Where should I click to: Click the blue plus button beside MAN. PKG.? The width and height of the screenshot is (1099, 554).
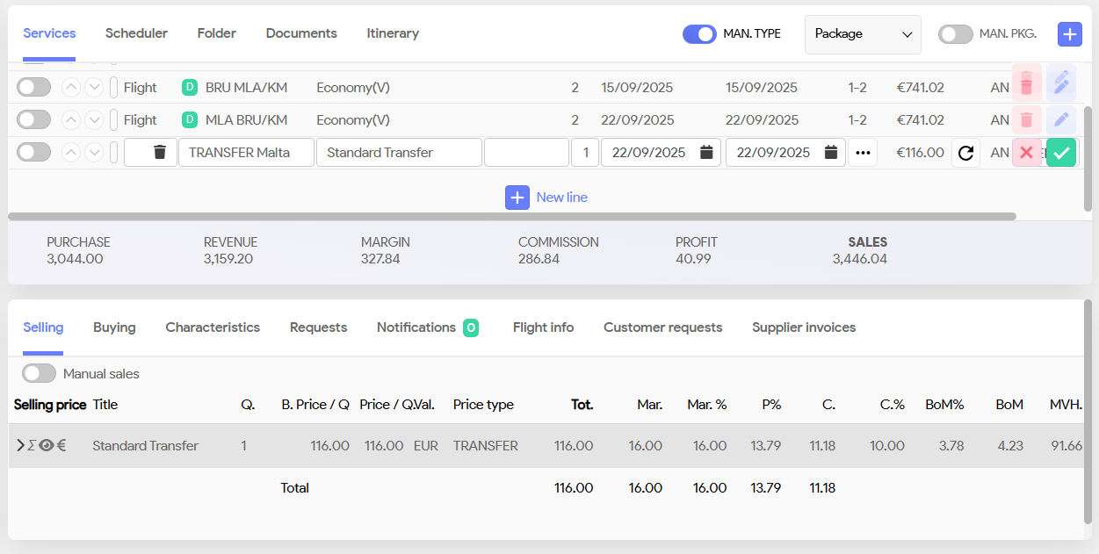coord(1069,34)
